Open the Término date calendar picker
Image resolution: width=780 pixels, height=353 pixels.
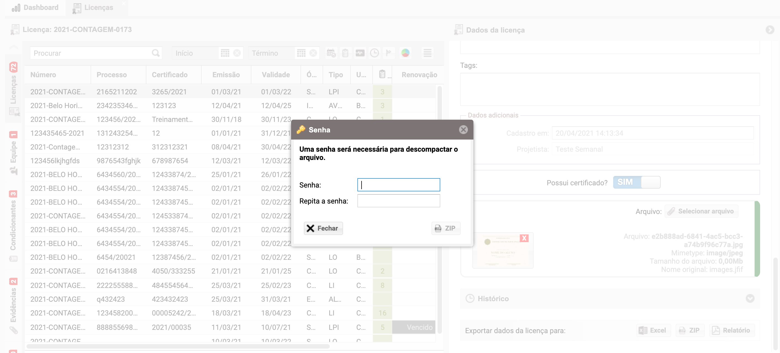click(x=301, y=53)
